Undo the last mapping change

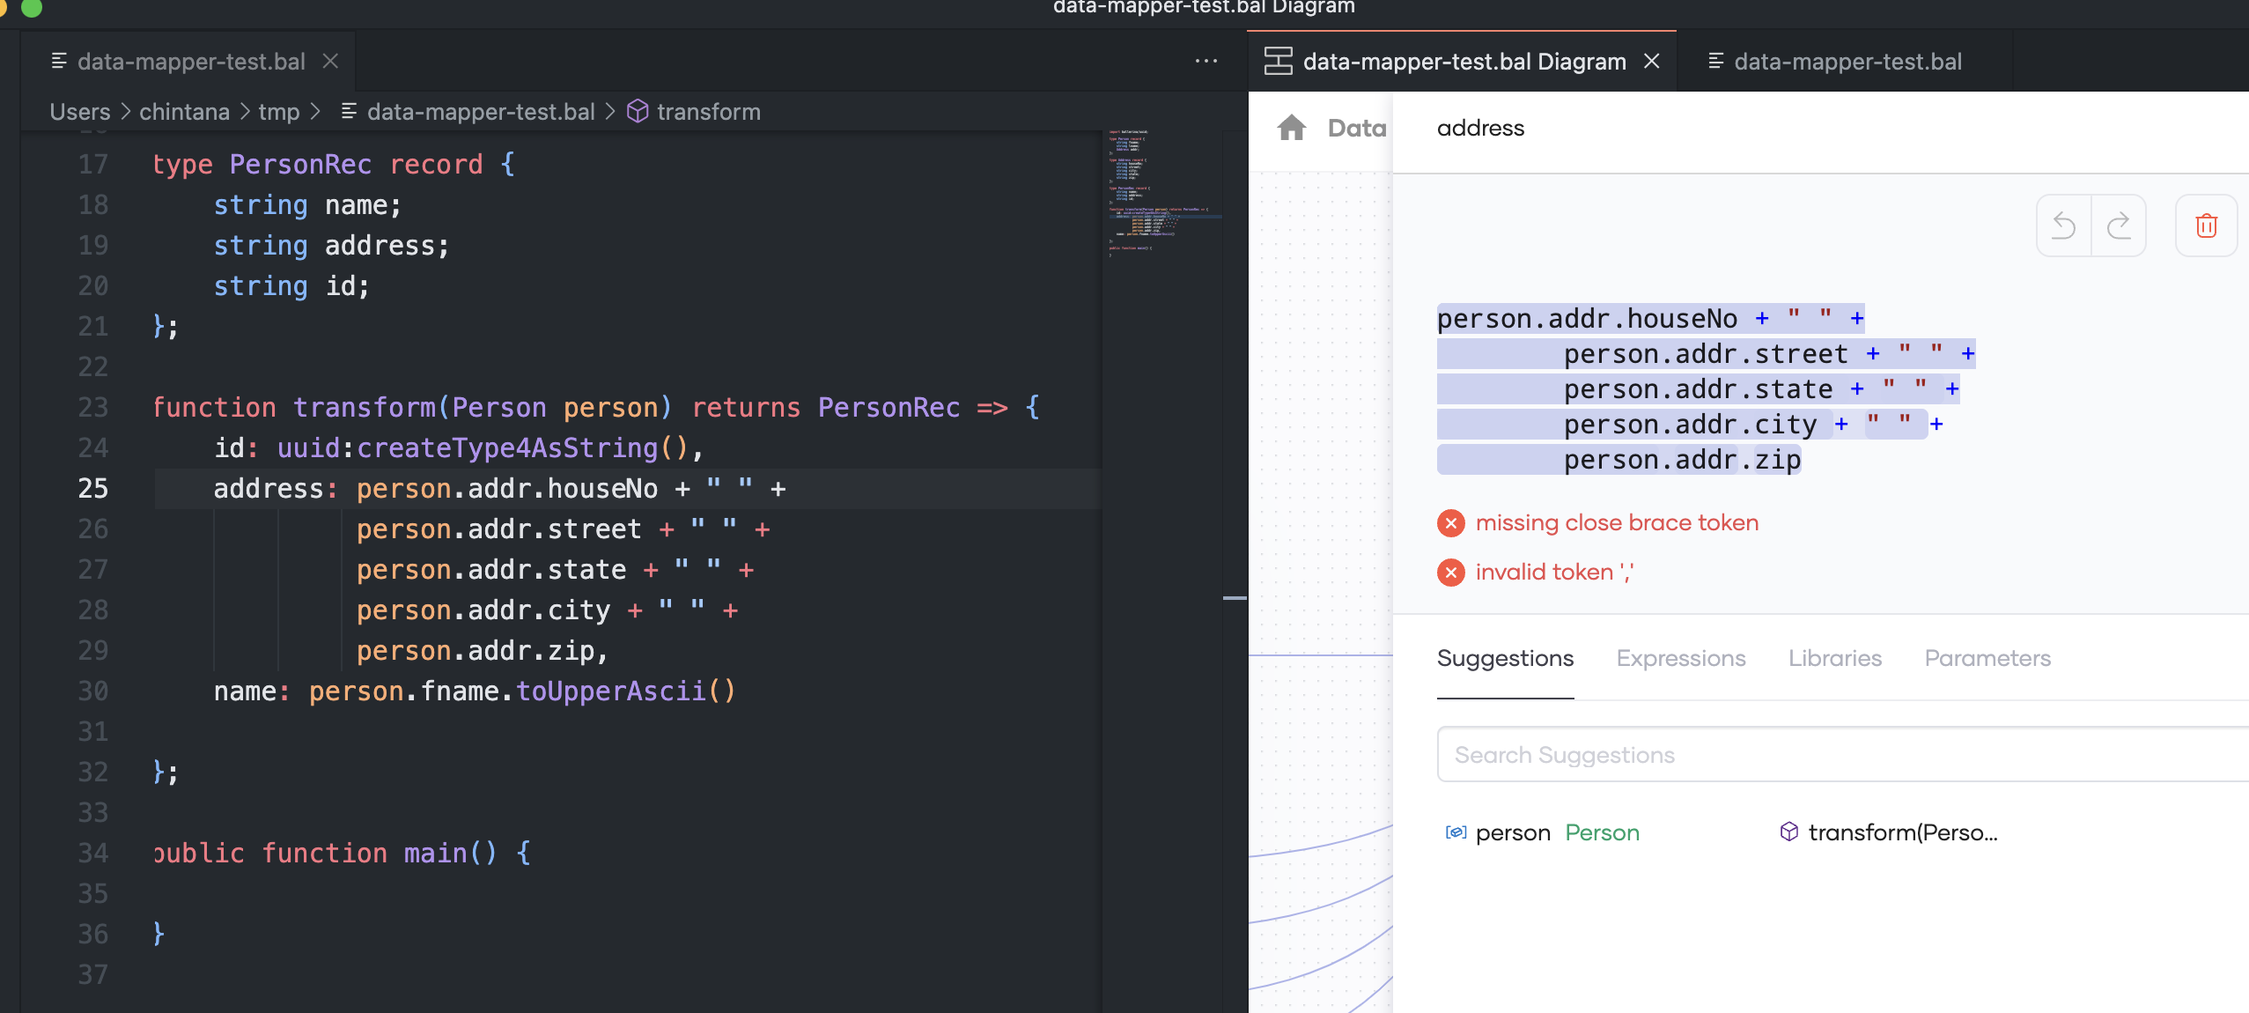click(x=2066, y=226)
